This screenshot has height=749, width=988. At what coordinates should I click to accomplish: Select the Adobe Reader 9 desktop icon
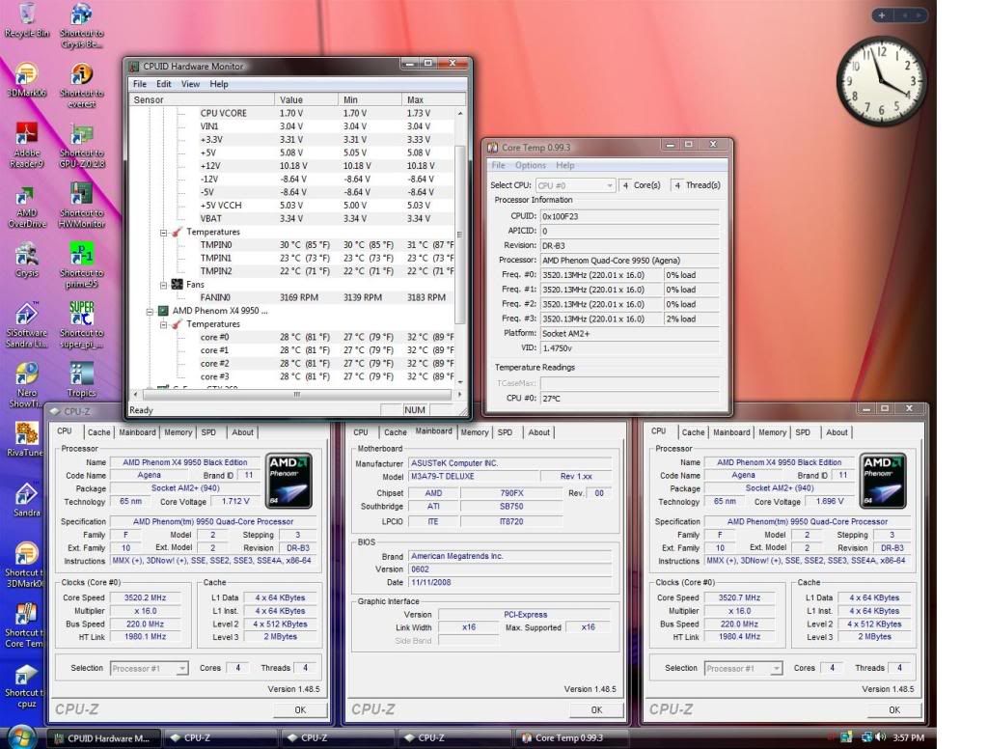pos(26,145)
